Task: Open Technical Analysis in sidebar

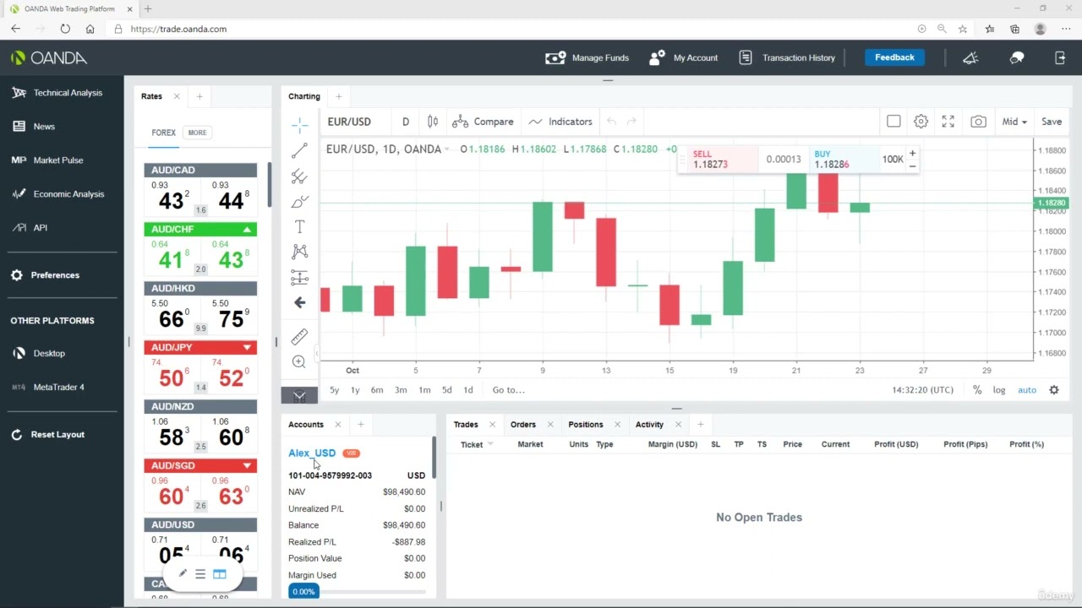Action: [x=57, y=93]
